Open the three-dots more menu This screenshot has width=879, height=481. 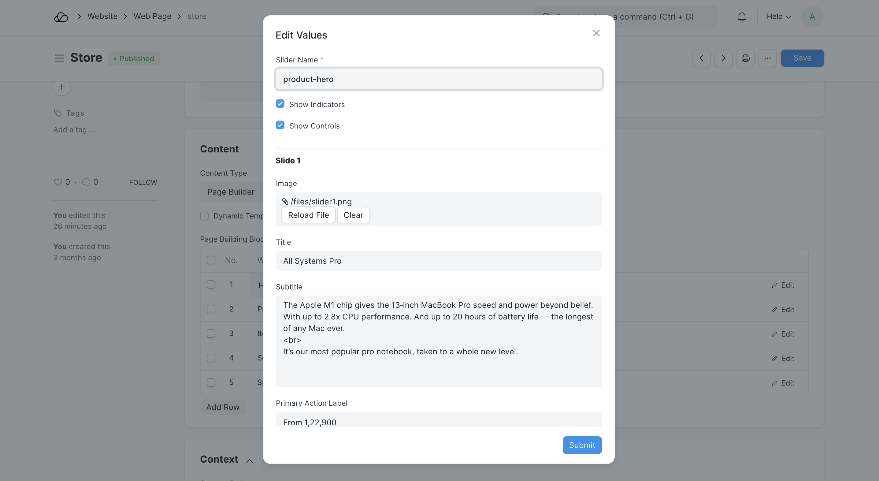point(767,58)
